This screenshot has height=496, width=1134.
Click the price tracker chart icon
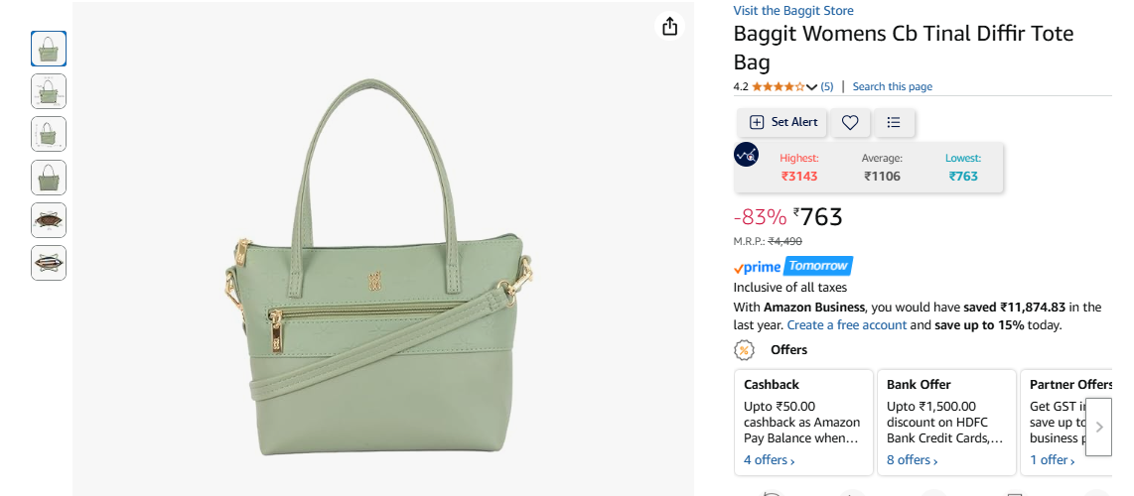click(746, 155)
